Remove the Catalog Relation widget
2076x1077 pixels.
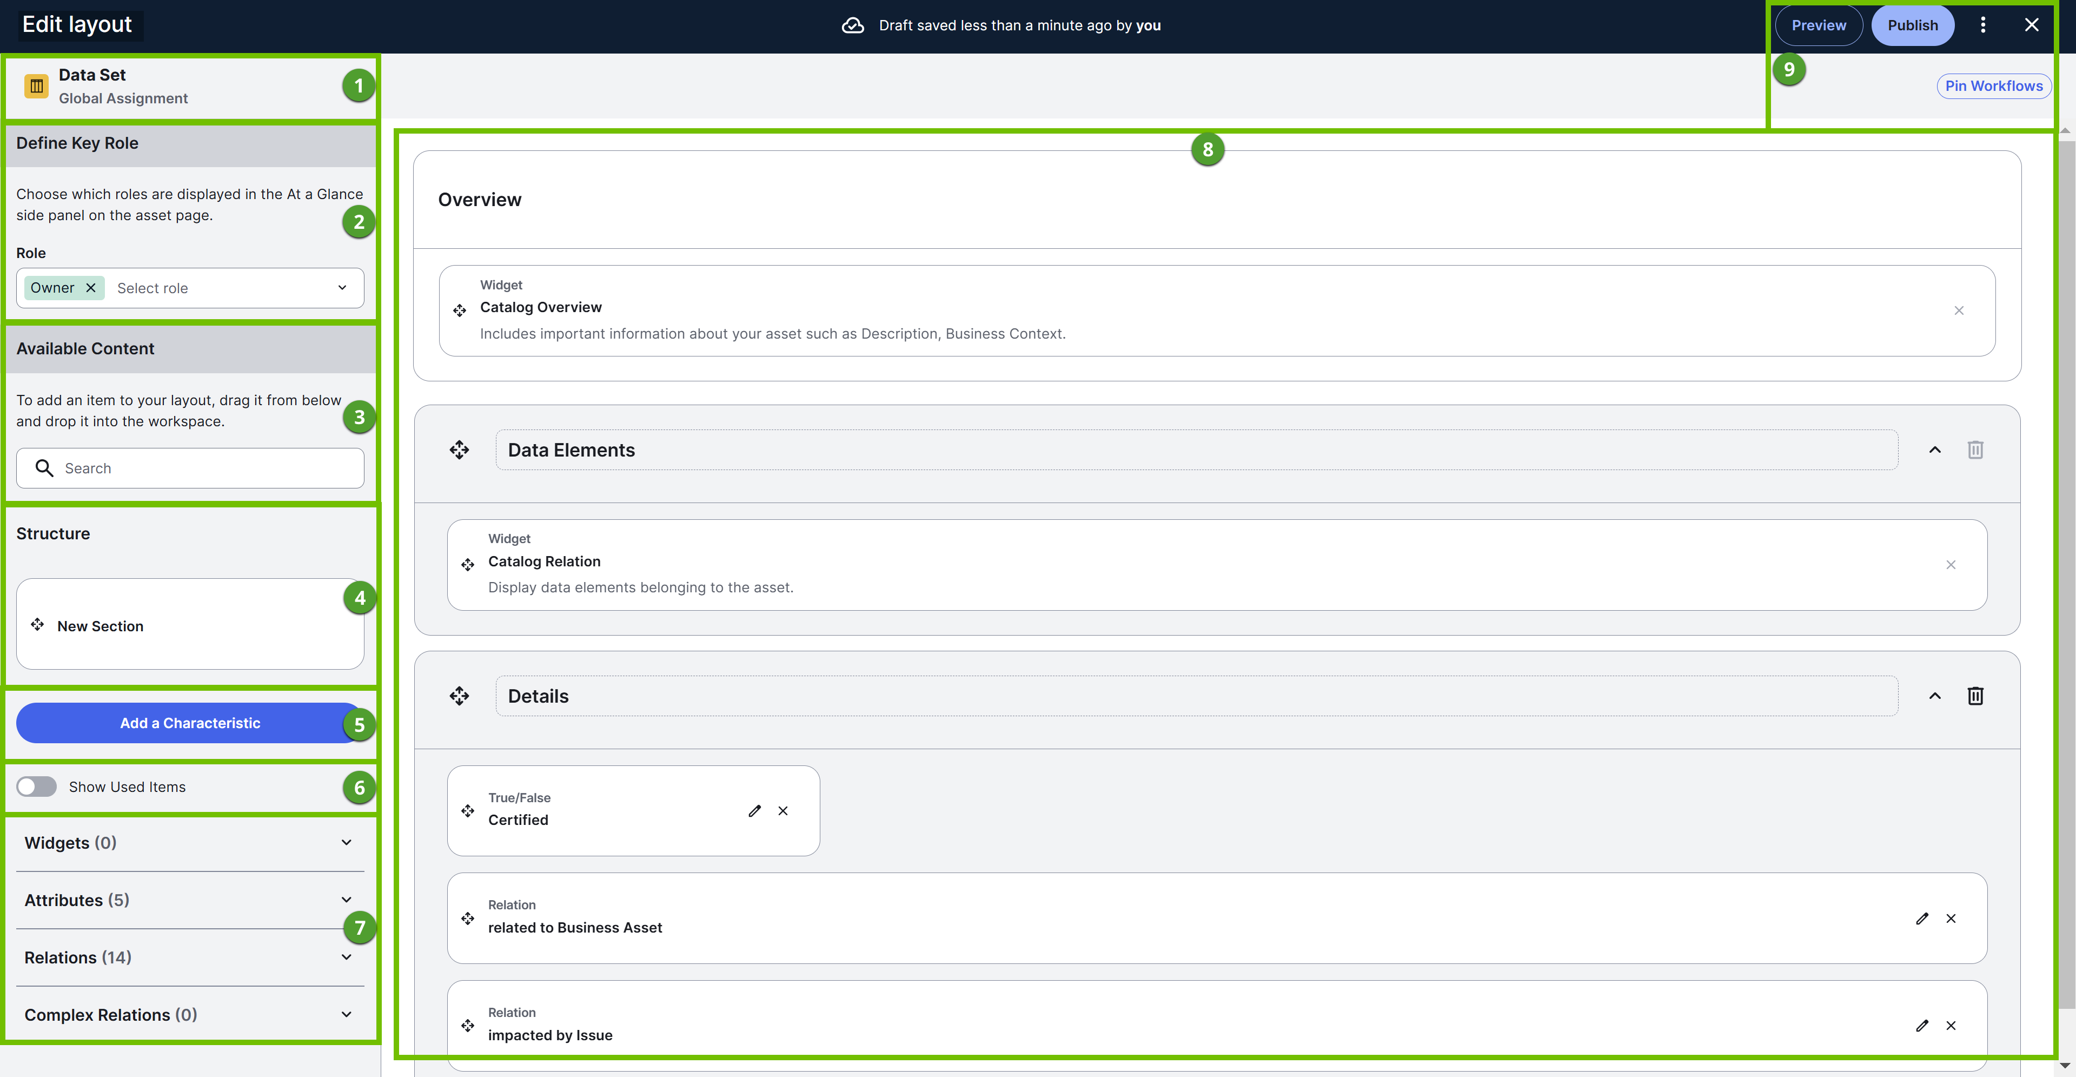1952,564
